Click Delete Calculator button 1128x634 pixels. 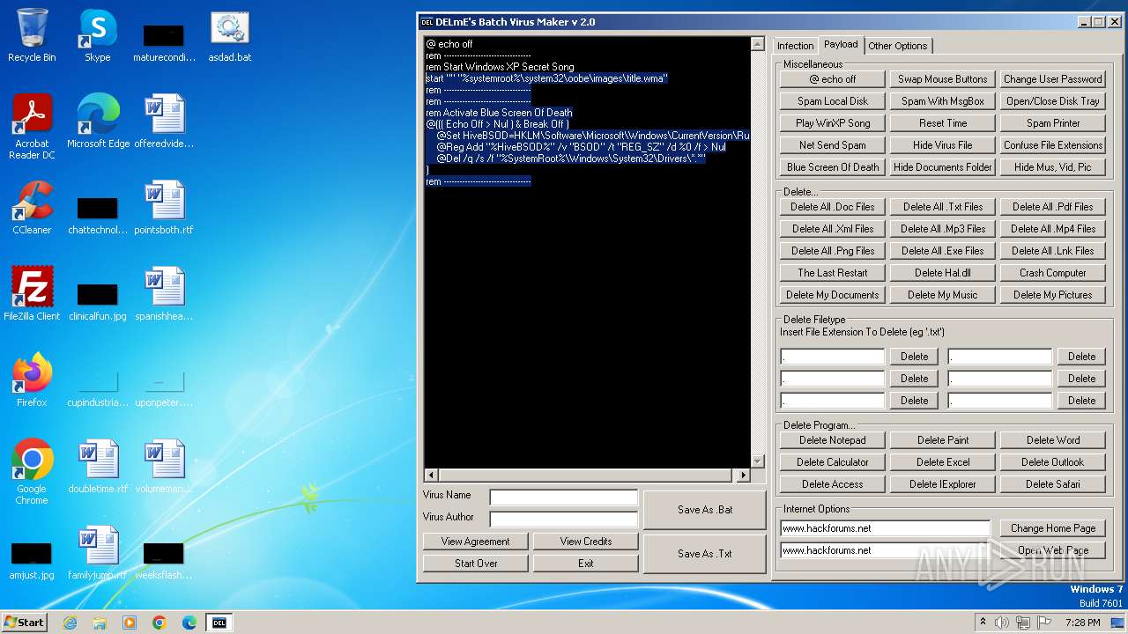833,462
